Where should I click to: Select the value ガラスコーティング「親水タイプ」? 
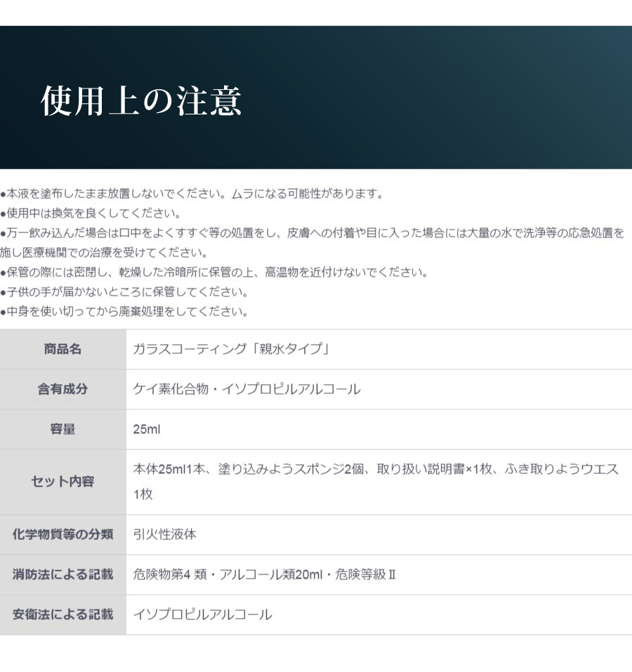[231, 349]
